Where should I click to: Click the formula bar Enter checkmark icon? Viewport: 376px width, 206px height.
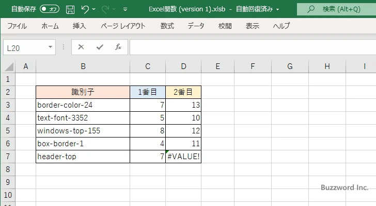point(100,47)
